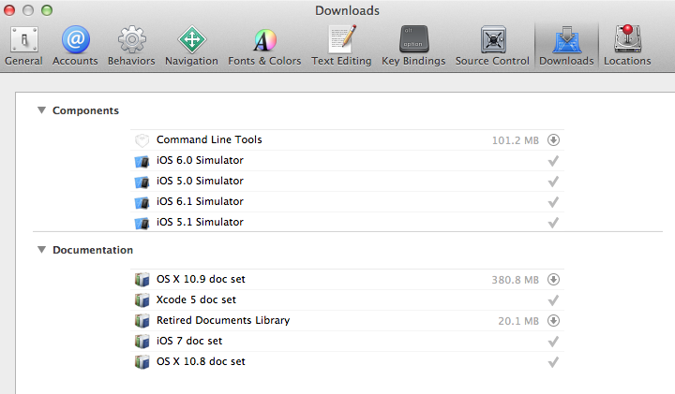Click the installed checkmark for iOS 5.0 Simulator
The width and height of the screenshot is (675, 394).
click(553, 182)
